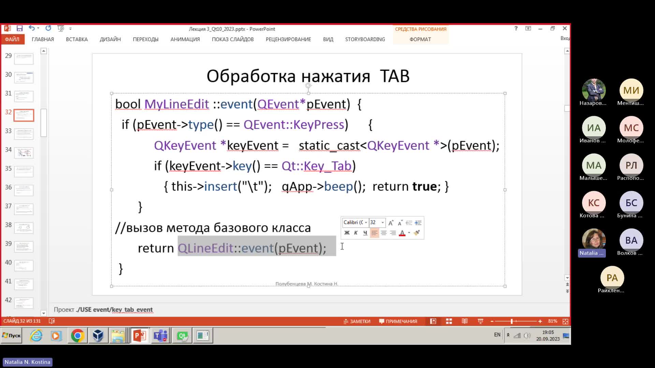Viewport: 655px width, 368px height.
Task: Switch to Normal view in status bar
Action: coord(433,321)
